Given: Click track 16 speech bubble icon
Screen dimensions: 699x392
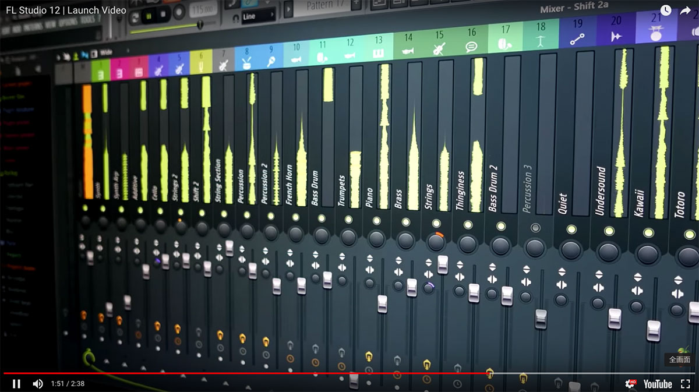Looking at the screenshot, I should pos(471,47).
